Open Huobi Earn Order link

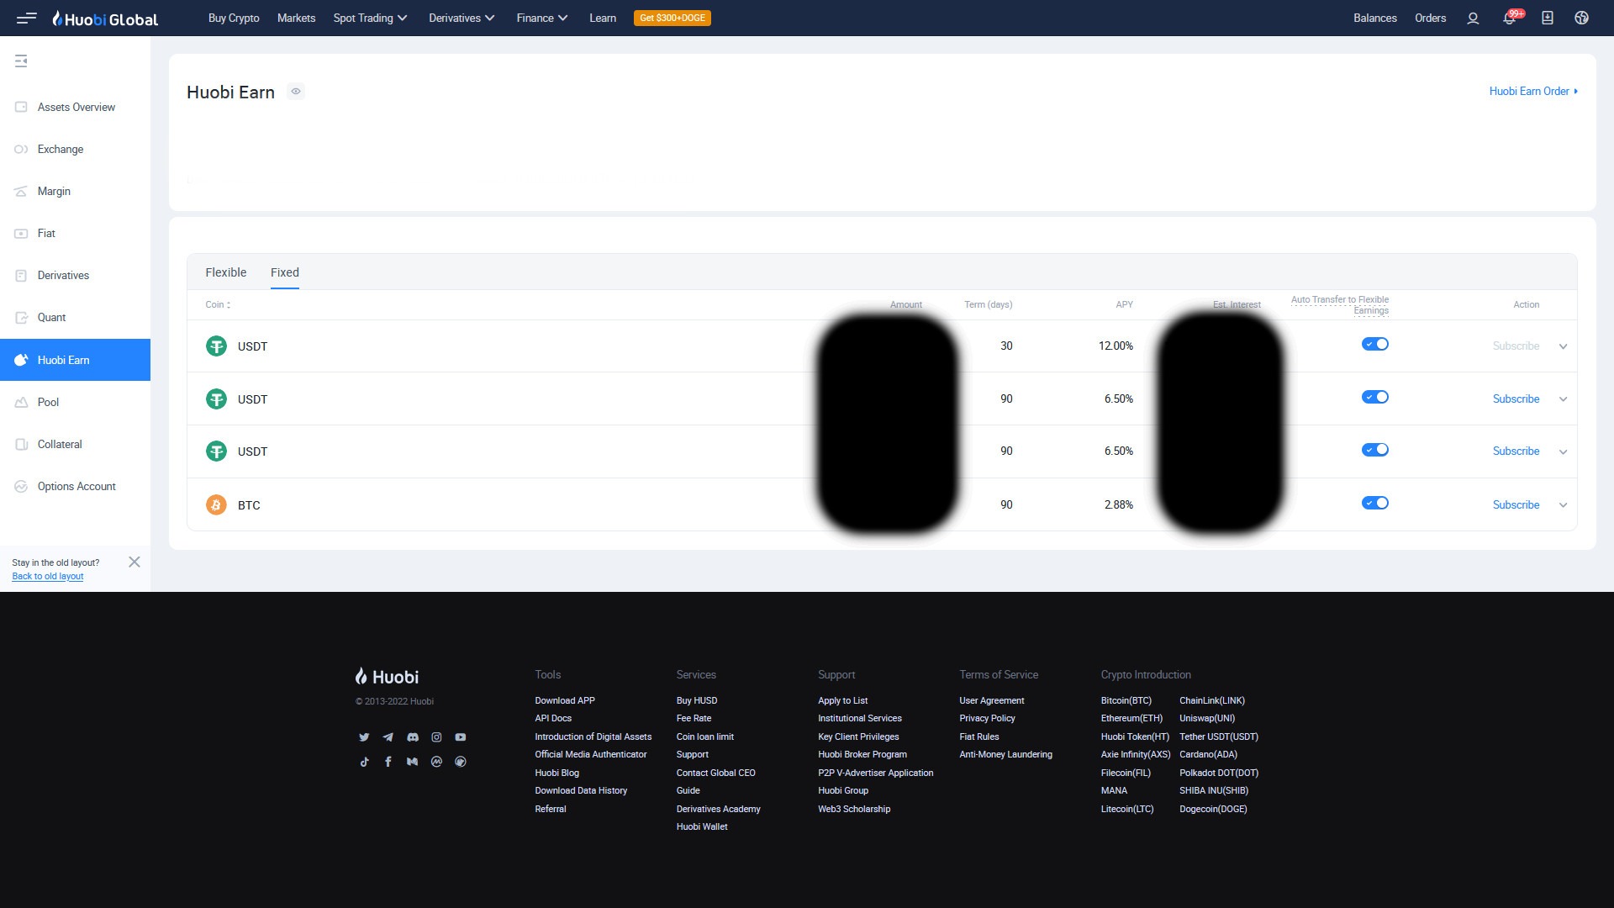(1533, 91)
